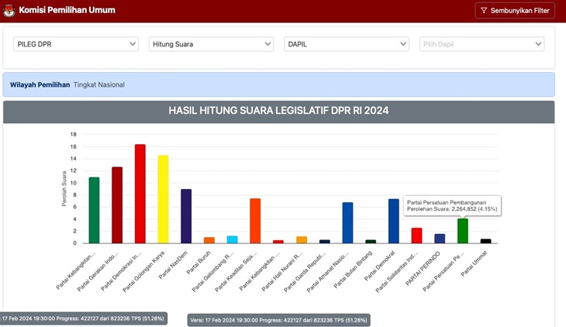
Task: Click the orange Partai Keadilan Sejahtera bar
Action: coord(255,221)
